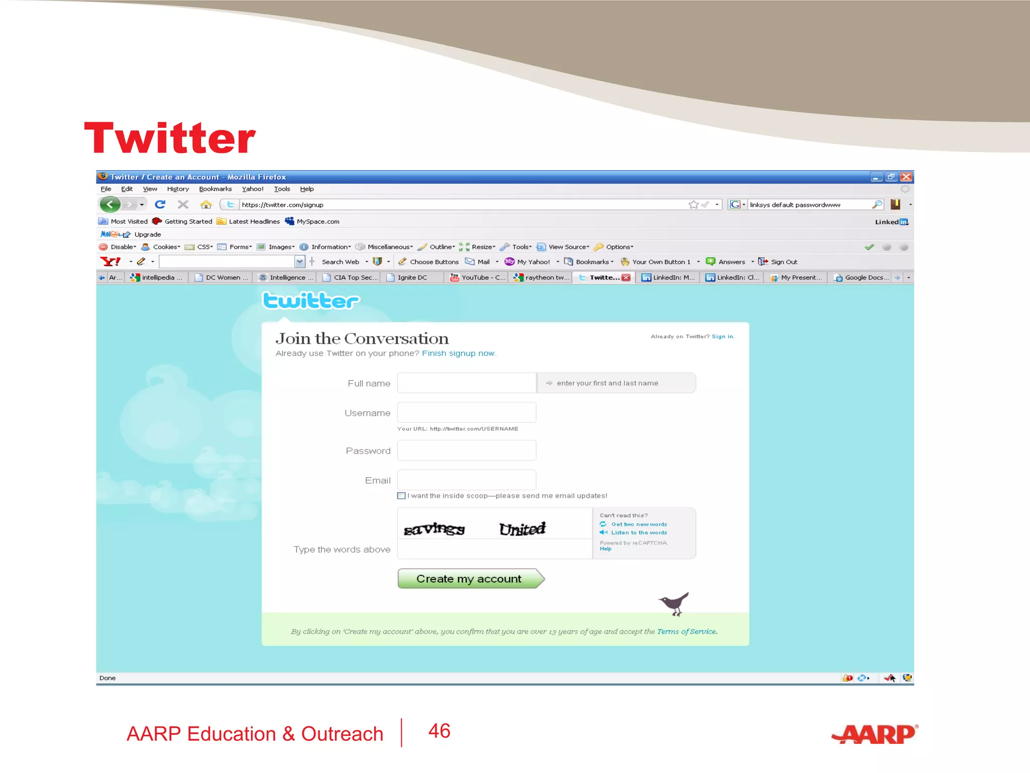Click the Full name input field

click(x=466, y=383)
